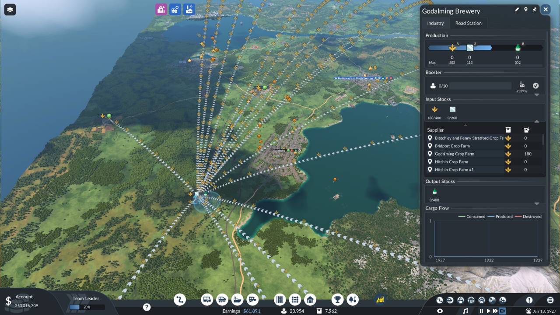Toggle the eye visibility options
The width and height of the screenshot is (560, 315).
pyautogui.click(x=440, y=311)
